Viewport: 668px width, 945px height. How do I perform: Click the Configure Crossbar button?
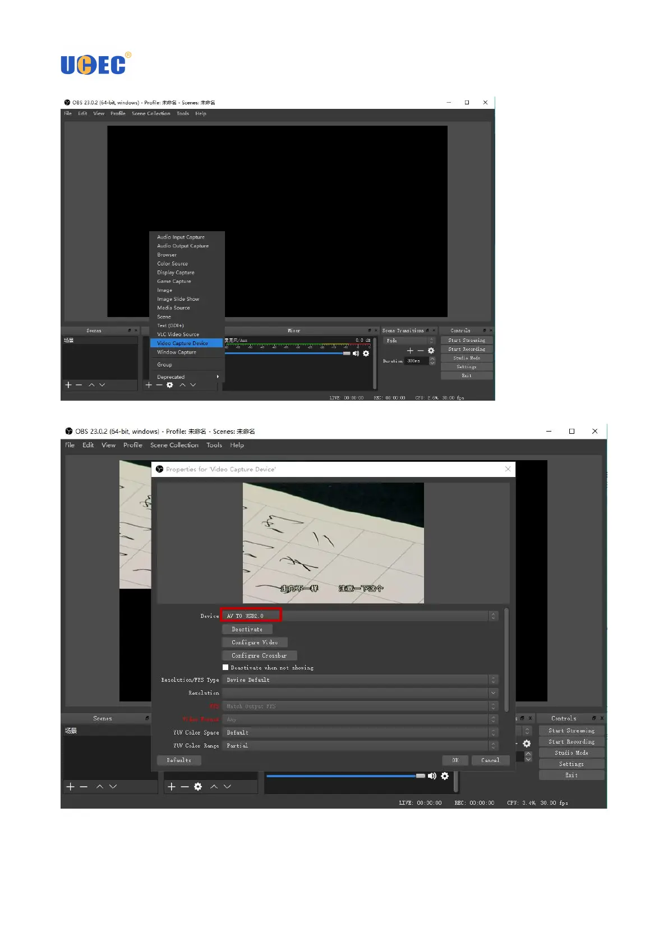pyautogui.click(x=259, y=655)
